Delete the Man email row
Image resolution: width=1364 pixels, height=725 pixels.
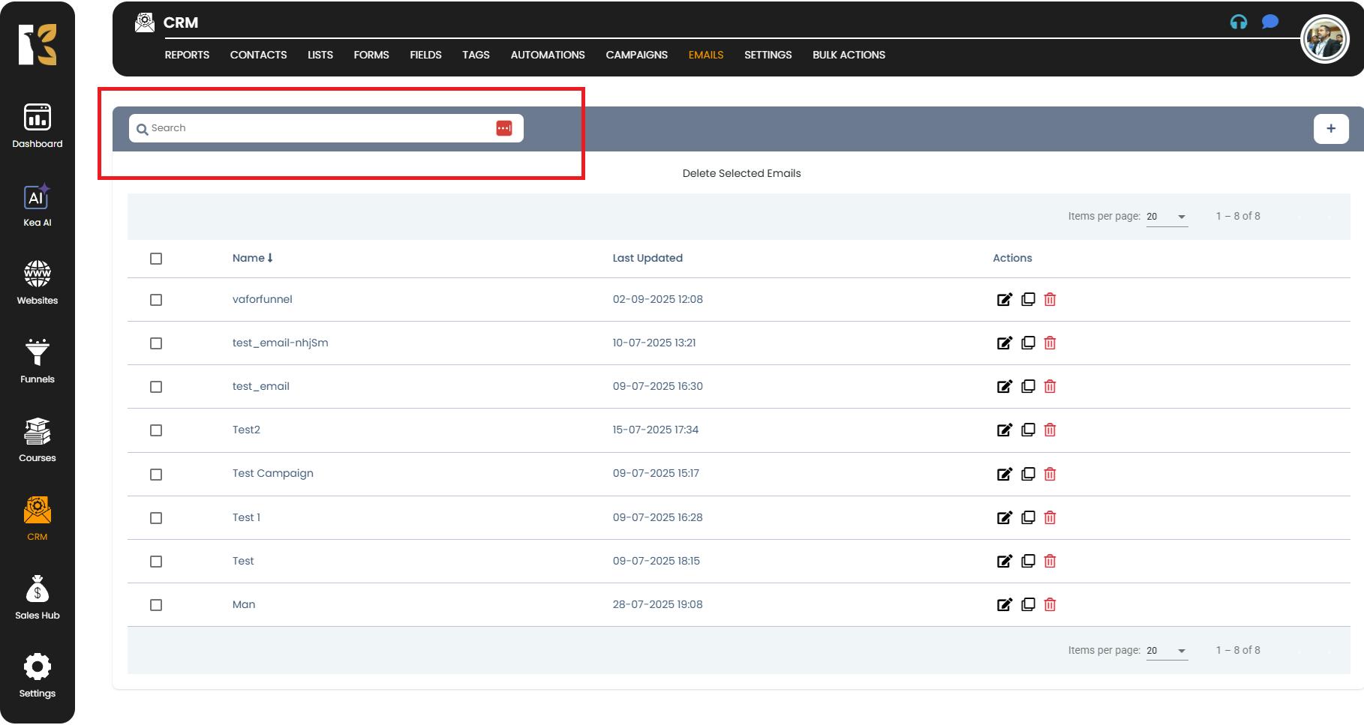[1050, 605]
